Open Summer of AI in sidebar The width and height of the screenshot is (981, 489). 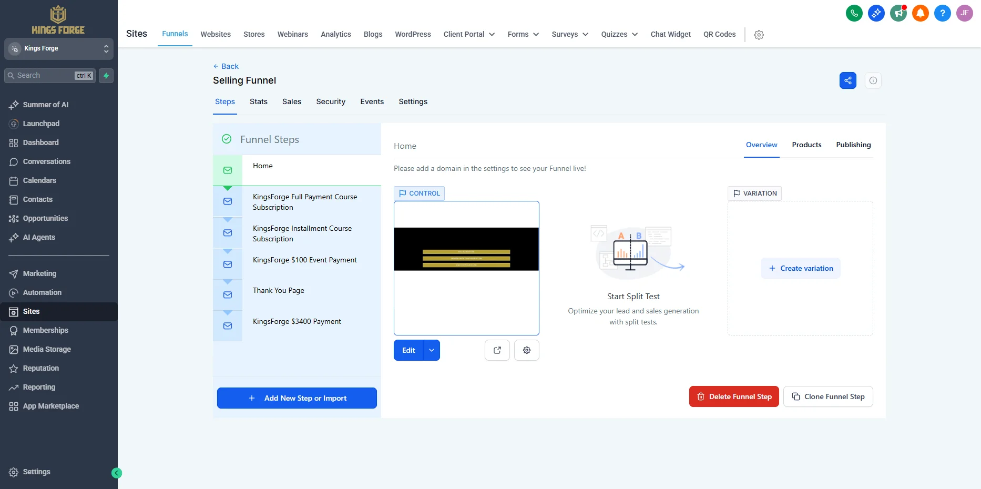(45, 105)
